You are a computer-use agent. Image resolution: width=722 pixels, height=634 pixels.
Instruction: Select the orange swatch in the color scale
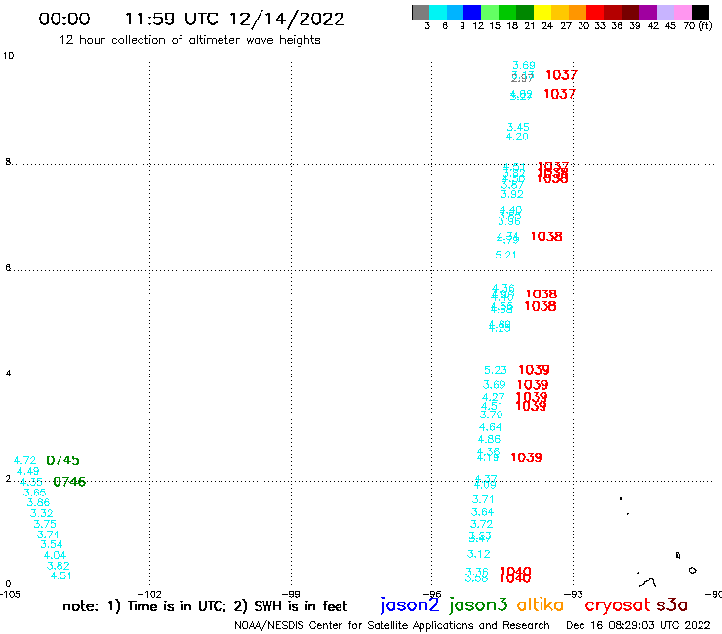coord(578,12)
